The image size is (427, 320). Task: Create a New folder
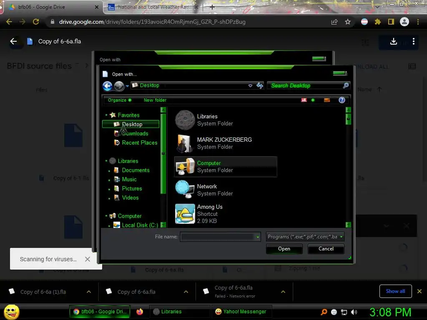tap(155, 100)
